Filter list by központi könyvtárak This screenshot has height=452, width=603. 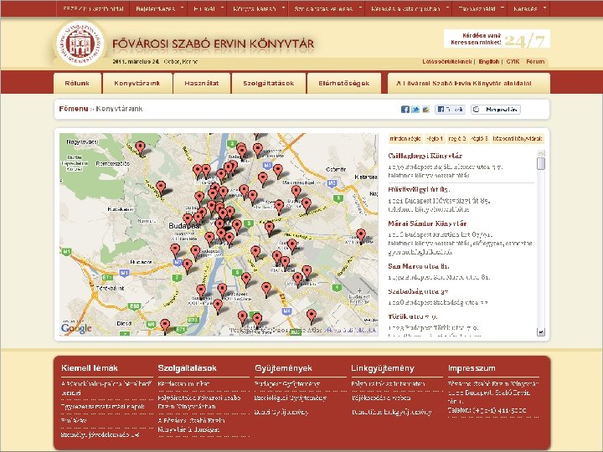(518, 138)
